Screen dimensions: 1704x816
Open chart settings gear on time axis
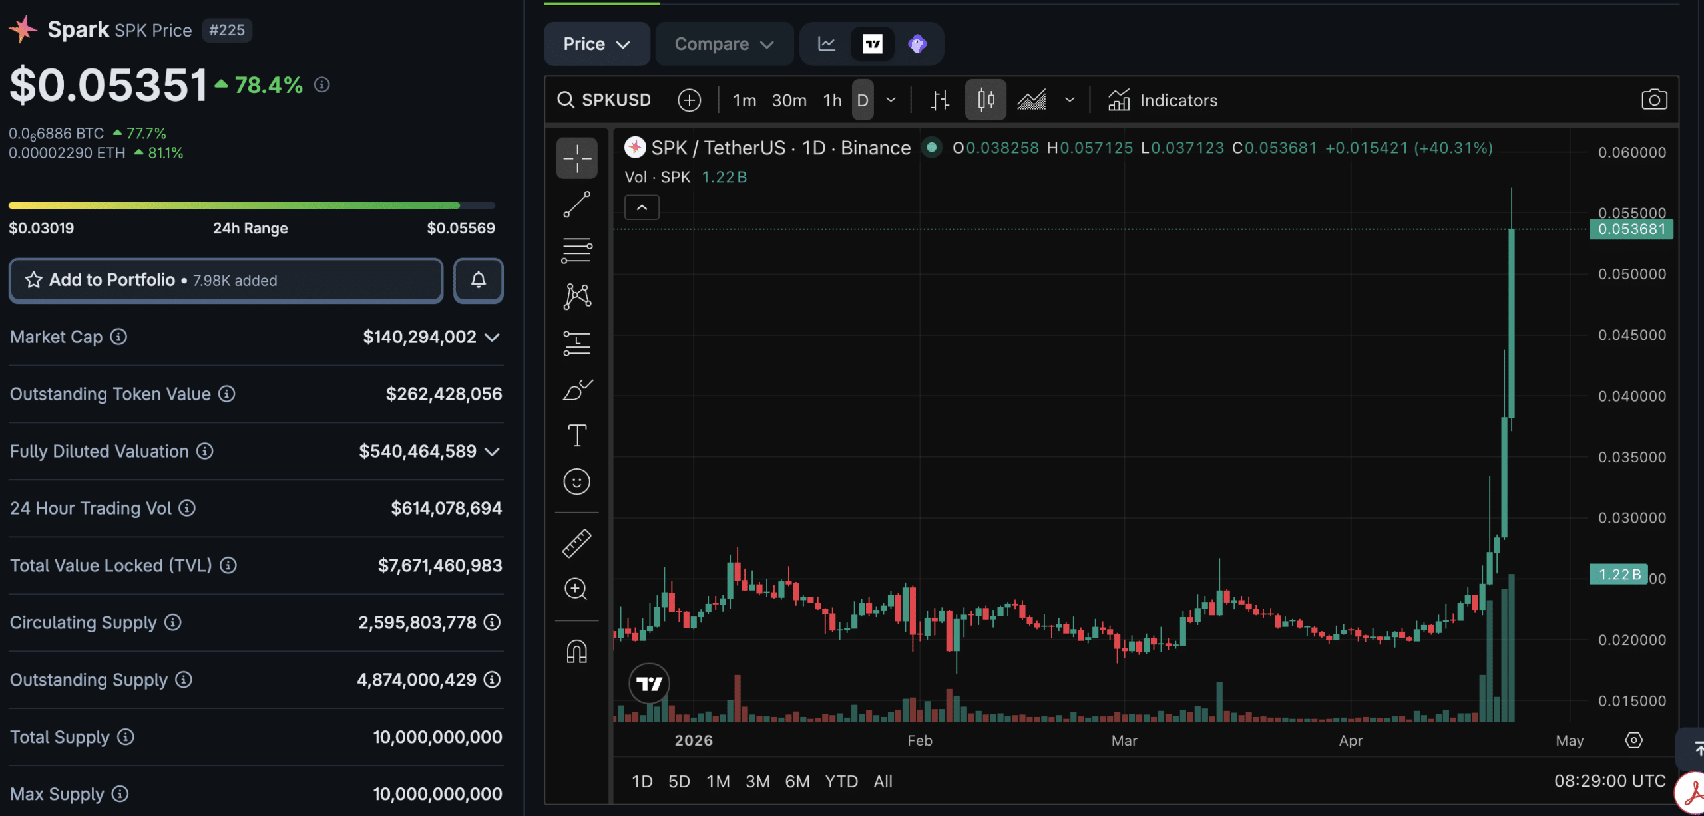click(x=1633, y=740)
